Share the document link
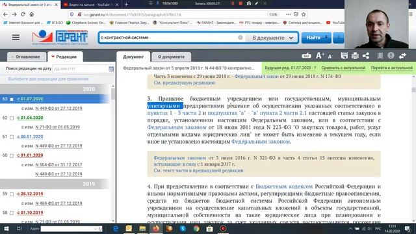416x234 pixels. pos(366,56)
